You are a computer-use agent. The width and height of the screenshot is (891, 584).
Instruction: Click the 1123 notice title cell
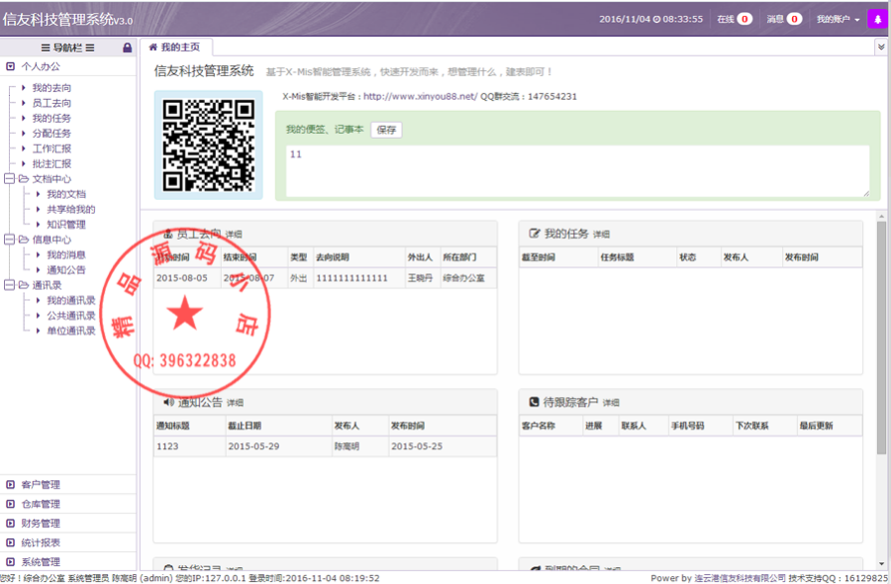[190, 446]
